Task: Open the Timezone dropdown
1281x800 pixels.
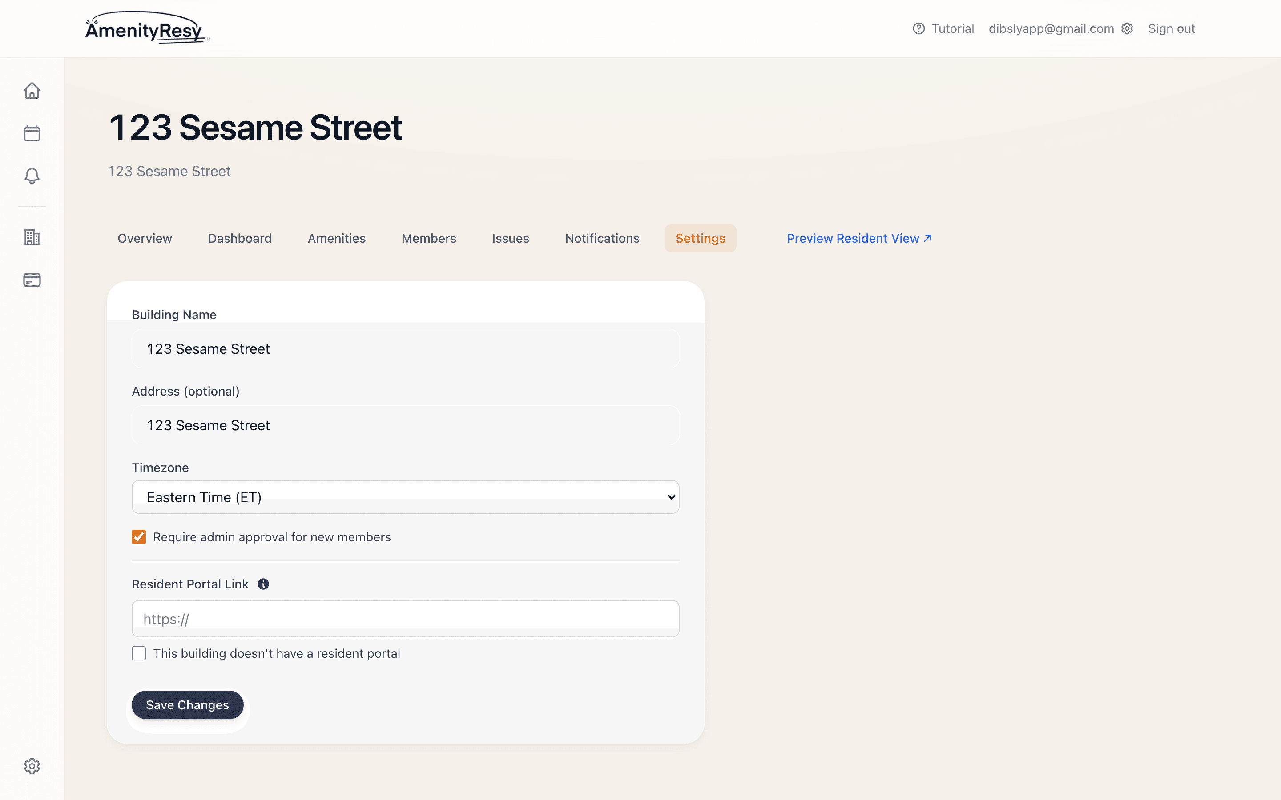Action: 406,497
